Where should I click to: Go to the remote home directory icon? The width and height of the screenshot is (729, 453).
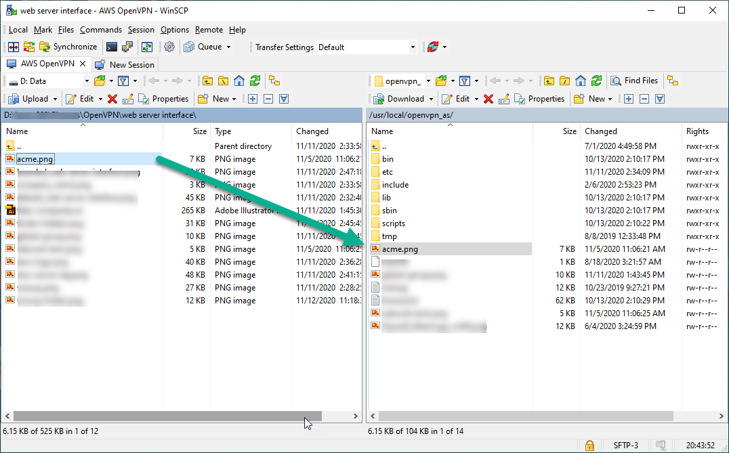pos(579,81)
